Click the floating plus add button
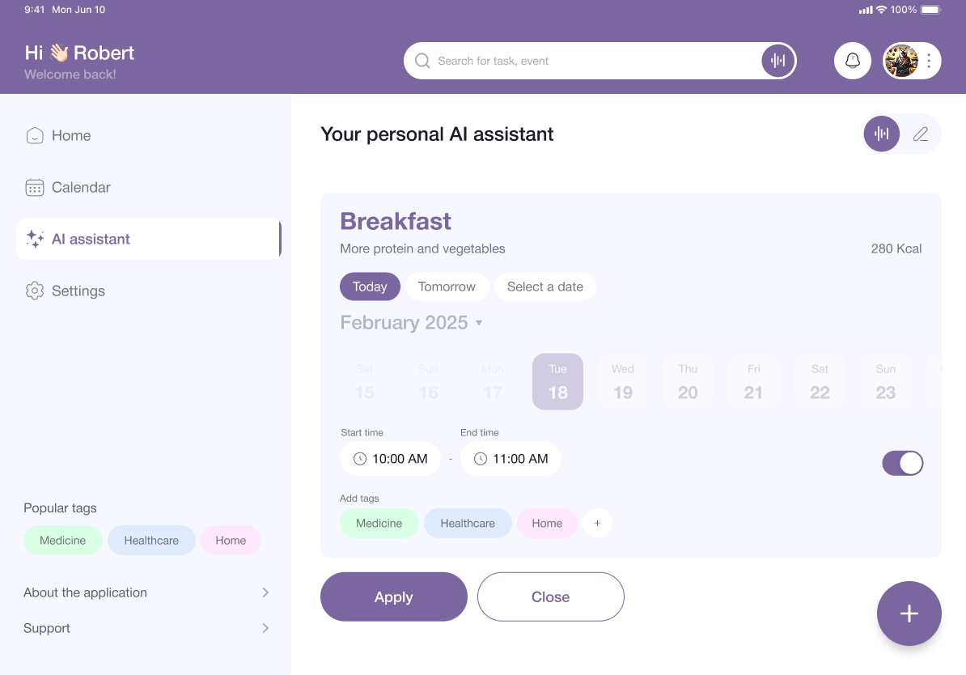 pos(909,613)
